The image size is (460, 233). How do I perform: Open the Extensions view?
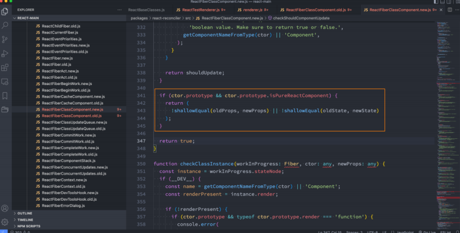click(x=5, y=67)
